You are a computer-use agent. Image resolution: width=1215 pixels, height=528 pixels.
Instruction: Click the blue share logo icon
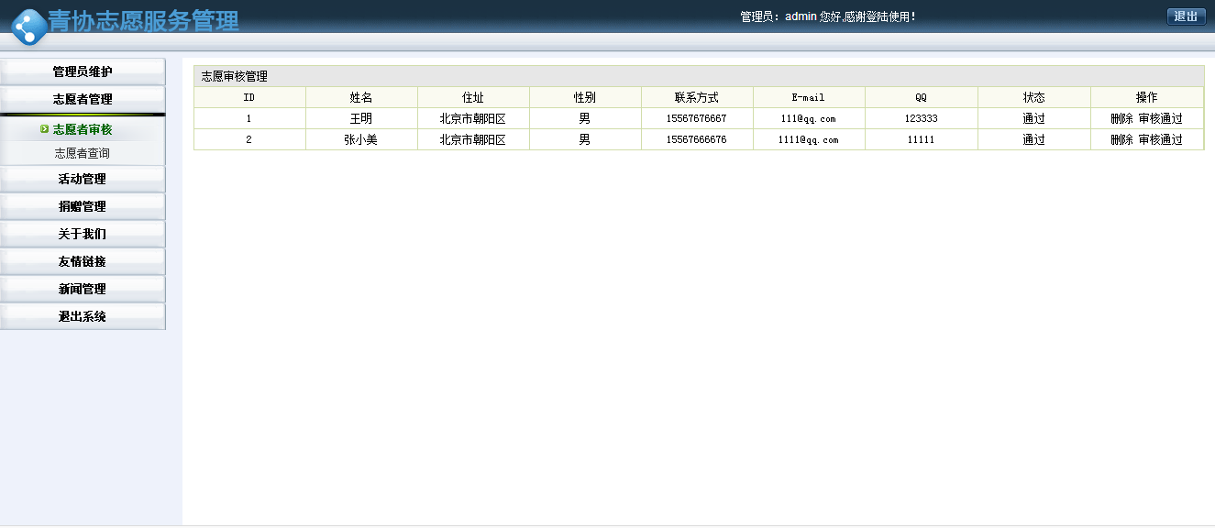coord(29,27)
